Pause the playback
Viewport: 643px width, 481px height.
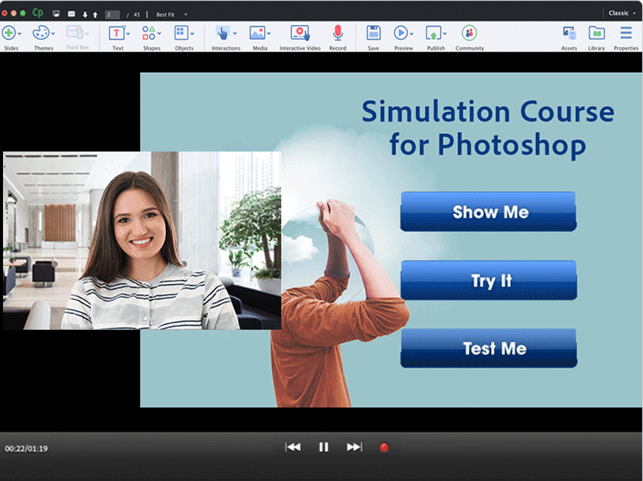[323, 447]
